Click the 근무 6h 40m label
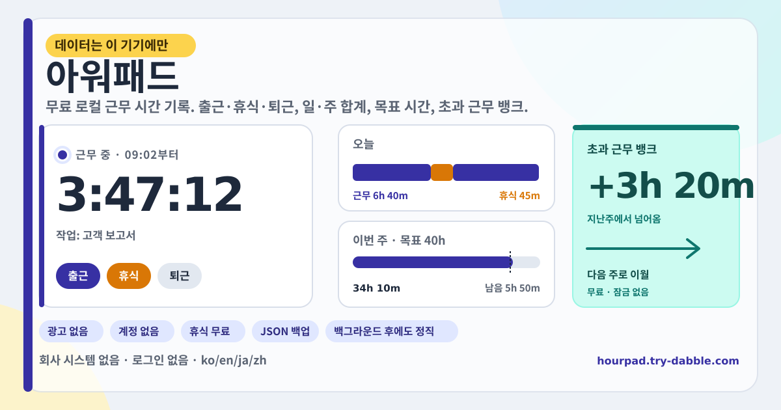 pyautogui.click(x=380, y=196)
